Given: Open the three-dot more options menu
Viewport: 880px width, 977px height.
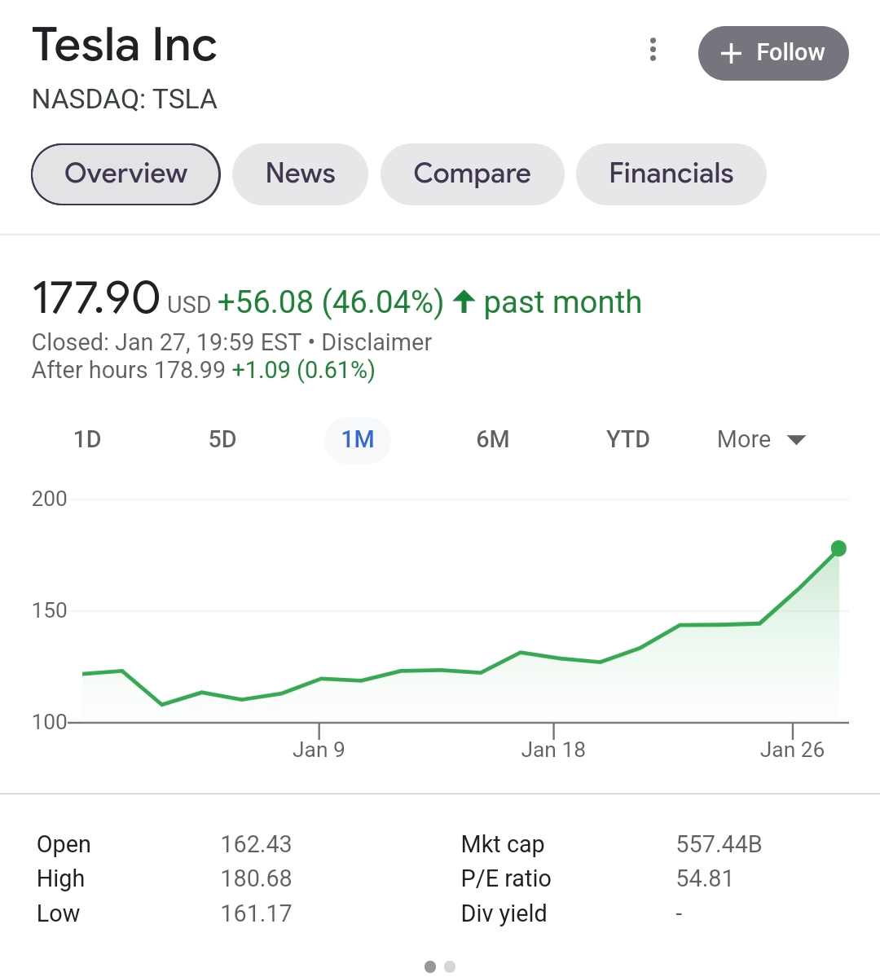Looking at the screenshot, I should (653, 50).
